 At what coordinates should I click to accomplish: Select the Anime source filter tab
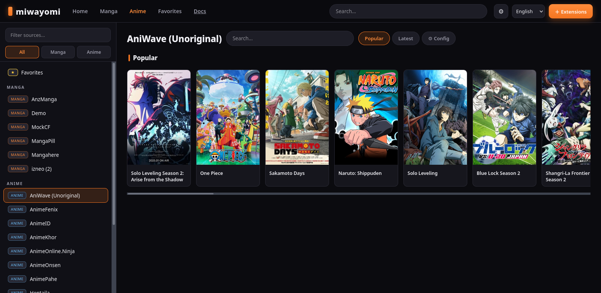pyautogui.click(x=94, y=52)
